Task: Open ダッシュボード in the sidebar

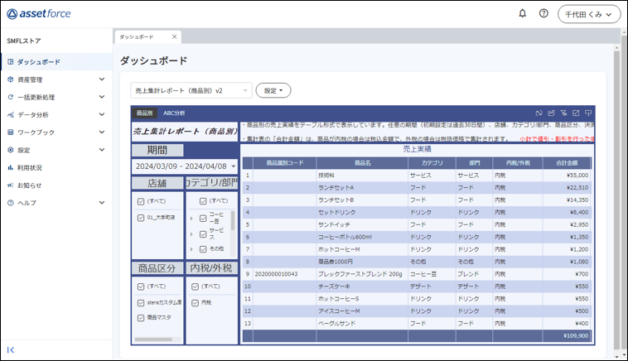Action: click(x=56, y=62)
